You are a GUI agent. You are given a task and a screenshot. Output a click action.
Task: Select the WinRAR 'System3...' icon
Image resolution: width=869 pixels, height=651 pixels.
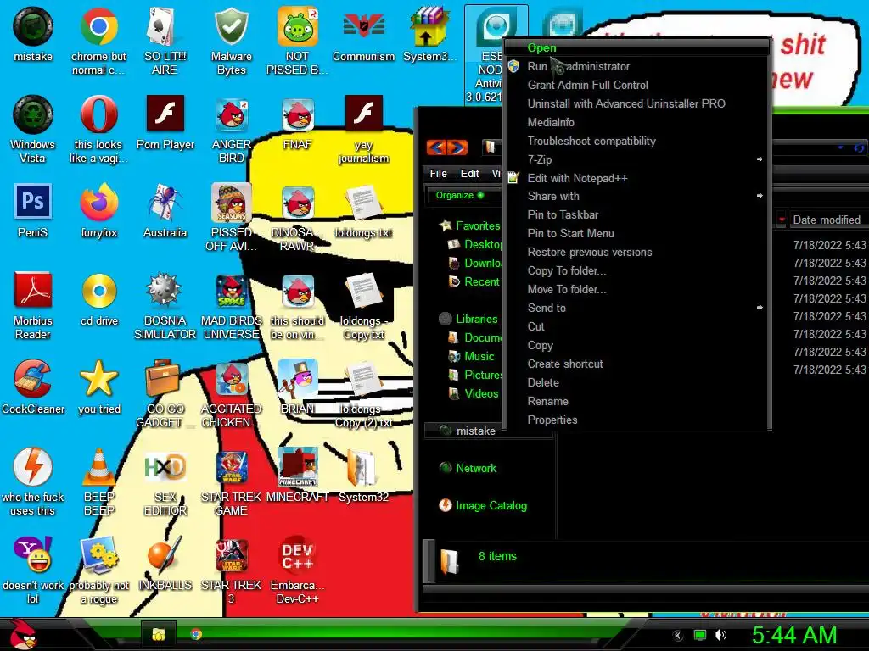(429, 34)
